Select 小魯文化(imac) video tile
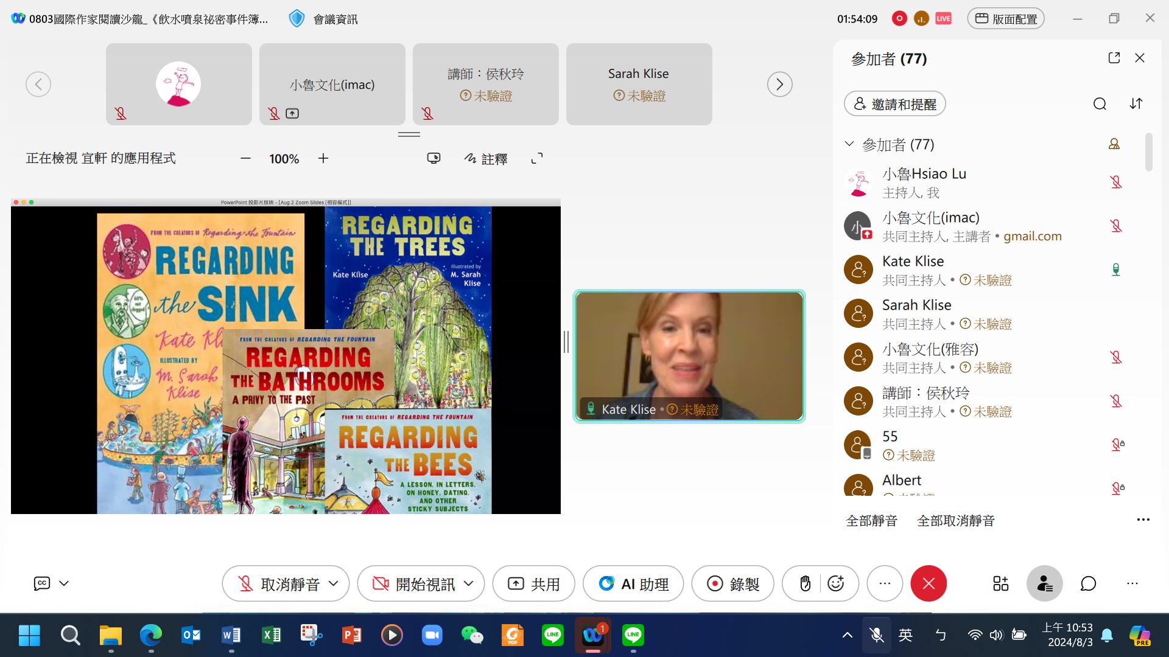The image size is (1169, 657). point(332,84)
